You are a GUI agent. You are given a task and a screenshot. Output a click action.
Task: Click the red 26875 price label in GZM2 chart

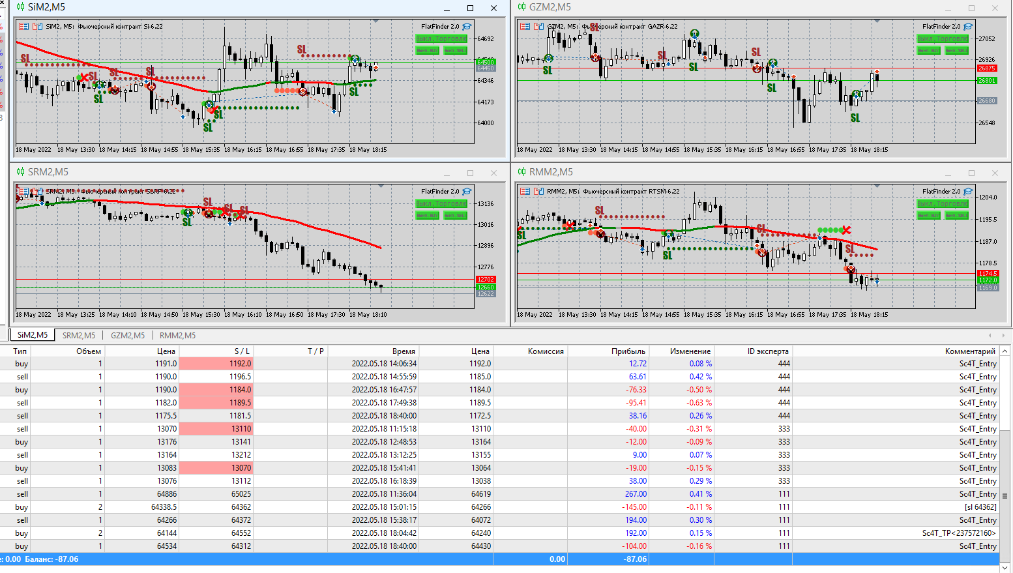[x=987, y=68]
